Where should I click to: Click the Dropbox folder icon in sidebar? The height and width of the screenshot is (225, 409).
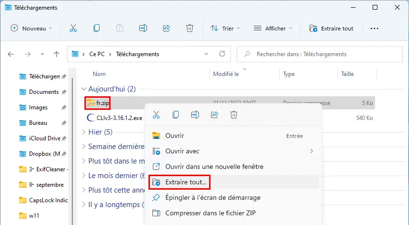(x=23, y=154)
